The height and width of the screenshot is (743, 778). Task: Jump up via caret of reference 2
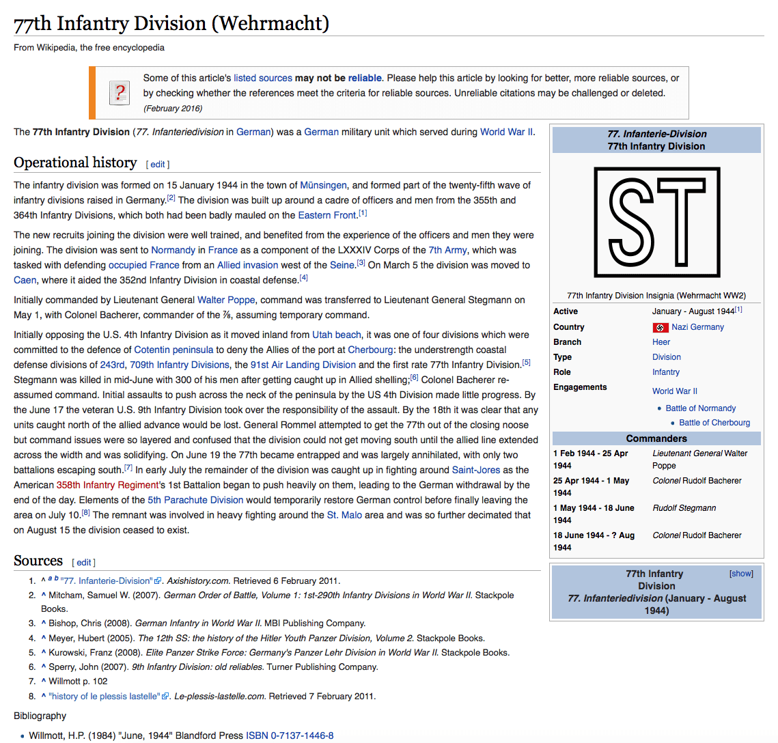click(x=44, y=595)
